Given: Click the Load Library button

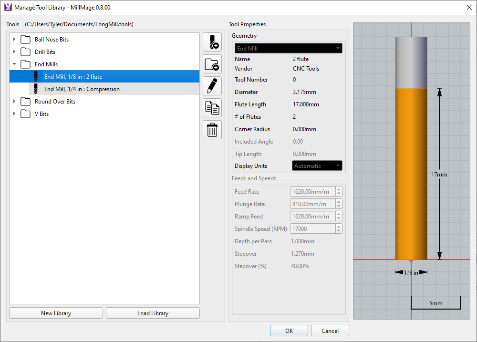Looking at the screenshot, I should pos(153,313).
